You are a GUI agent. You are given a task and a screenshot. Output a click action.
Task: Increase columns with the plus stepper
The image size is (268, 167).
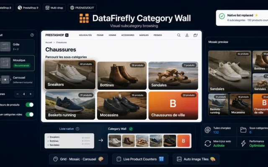tap(31, 94)
